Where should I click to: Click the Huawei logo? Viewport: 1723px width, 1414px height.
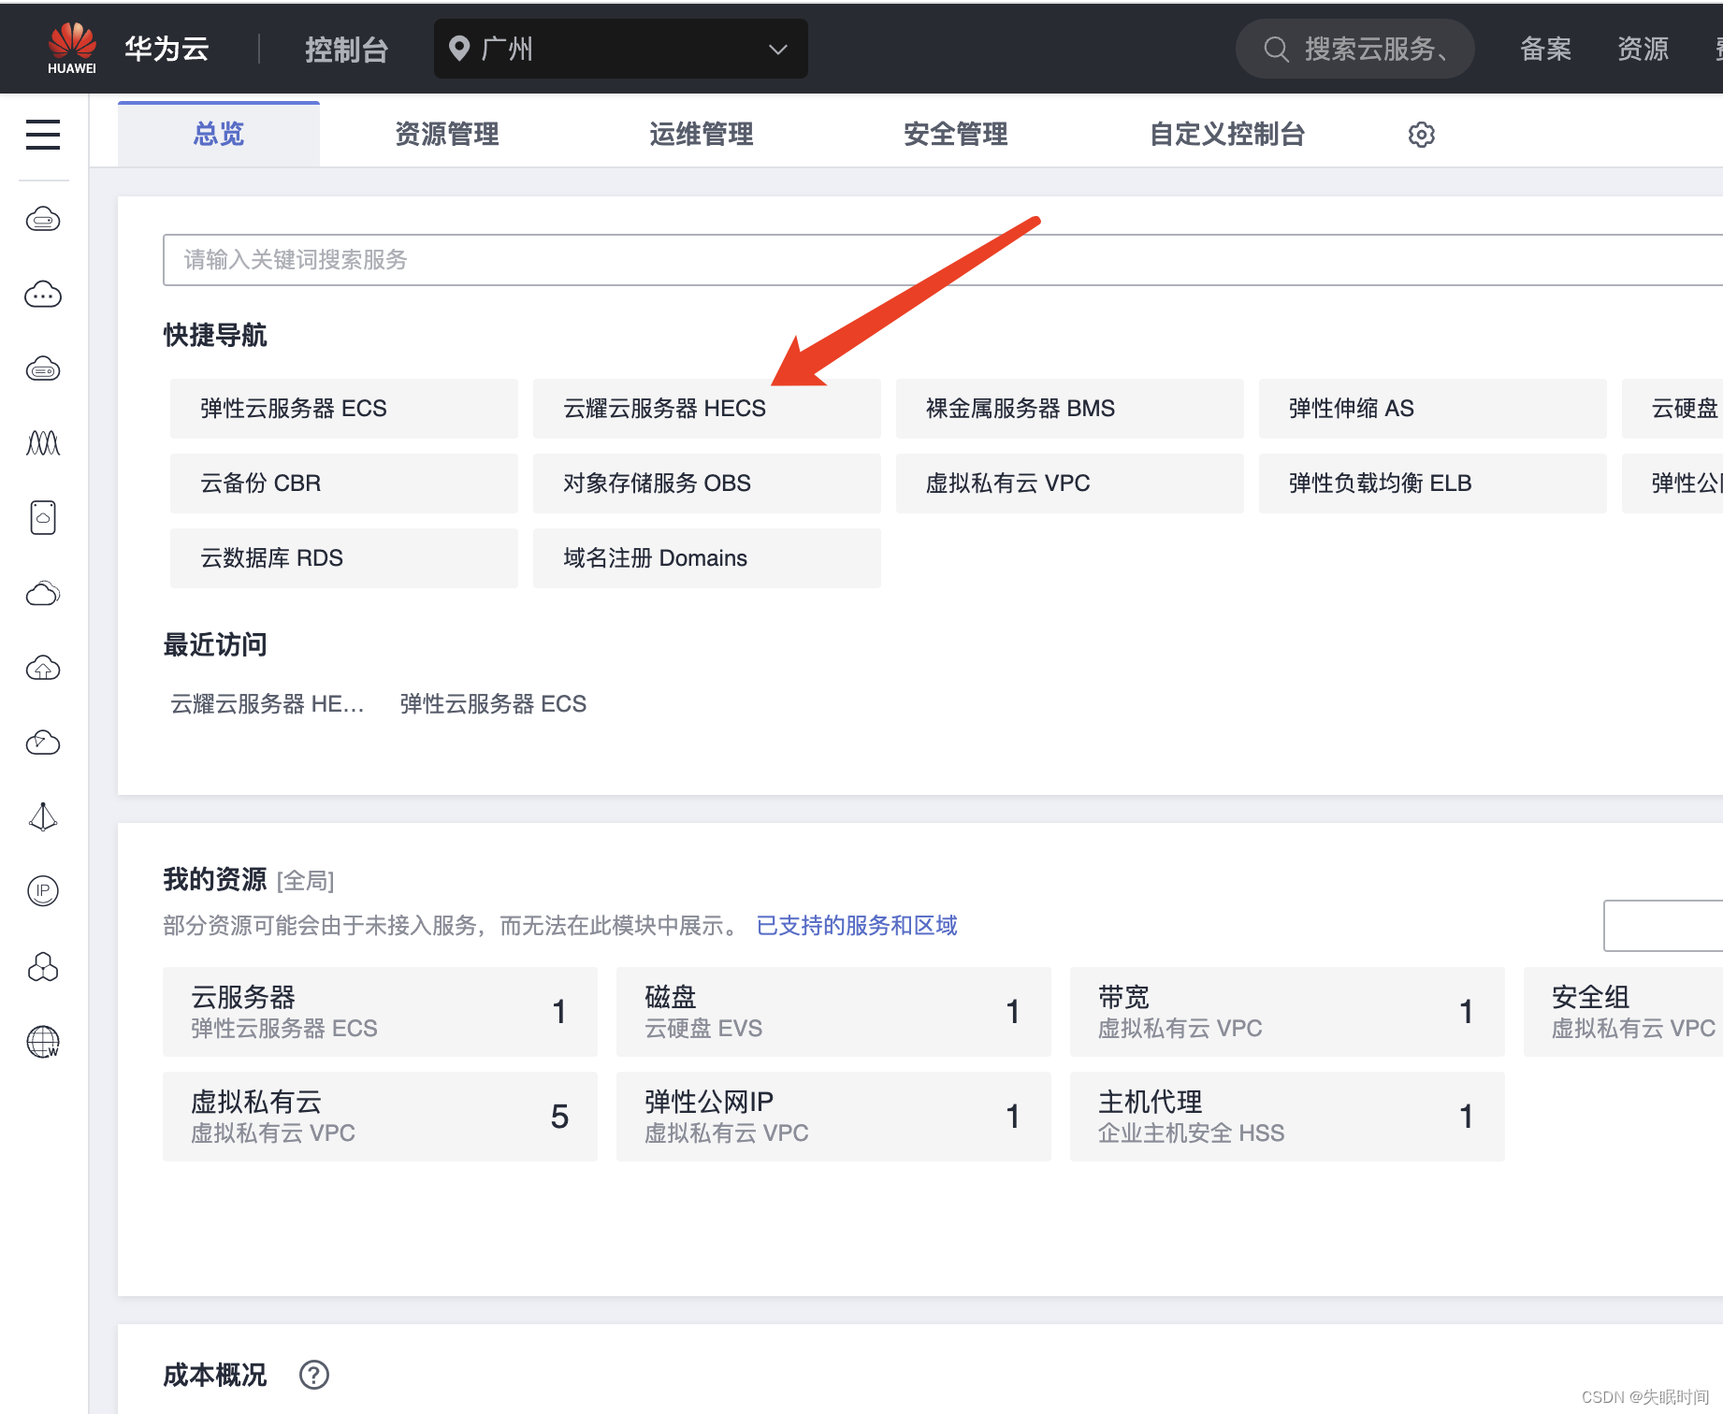pyautogui.click(x=72, y=48)
